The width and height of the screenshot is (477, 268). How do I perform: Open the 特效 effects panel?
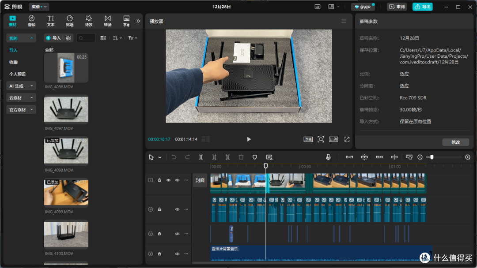(88, 21)
